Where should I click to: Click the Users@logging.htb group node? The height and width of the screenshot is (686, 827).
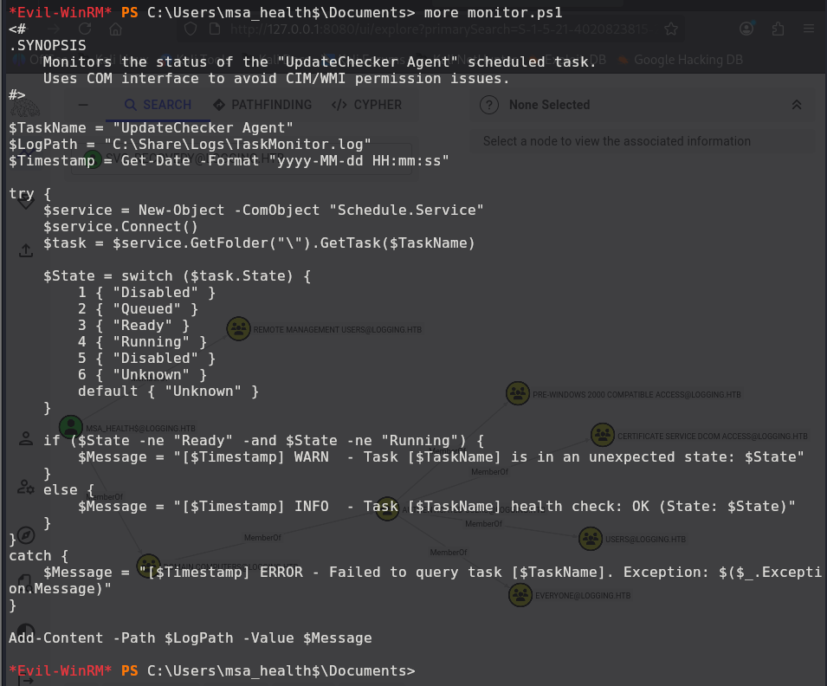(590, 539)
